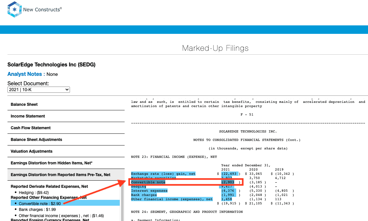Open Earnings Distortion from Hidden Items, Net*
The height and width of the screenshot is (221, 368).
point(66,163)
